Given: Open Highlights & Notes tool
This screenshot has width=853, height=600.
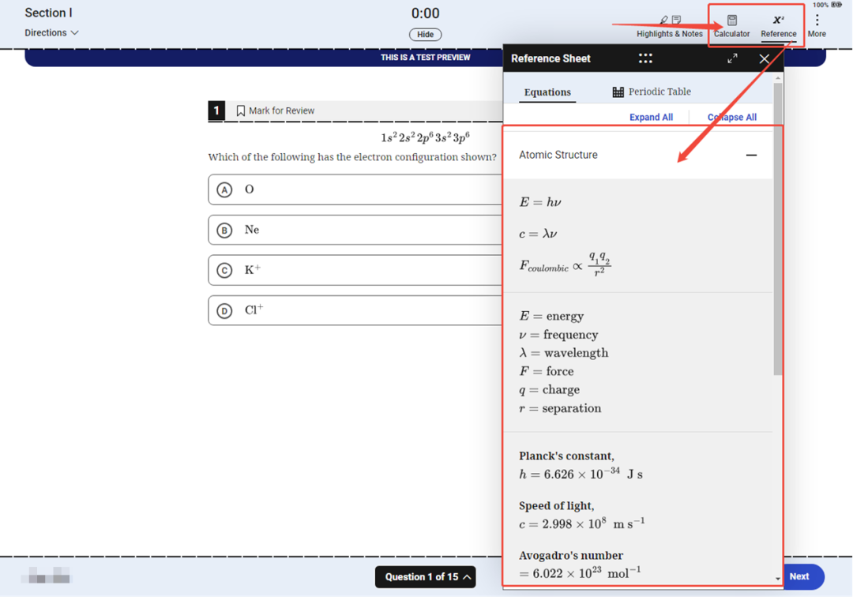Looking at the screenshot, I should 669,26.
